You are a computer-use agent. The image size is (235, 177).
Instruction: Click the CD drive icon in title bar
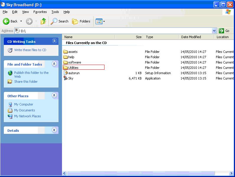pyautogui.click(x=3, y=4)
